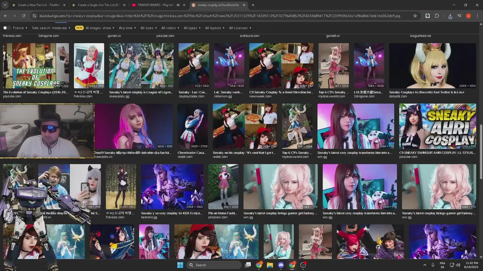Switch to TRANSFORMERS Play list tab
This screenshot has width=483, height=271.
[x=155, y=5]
